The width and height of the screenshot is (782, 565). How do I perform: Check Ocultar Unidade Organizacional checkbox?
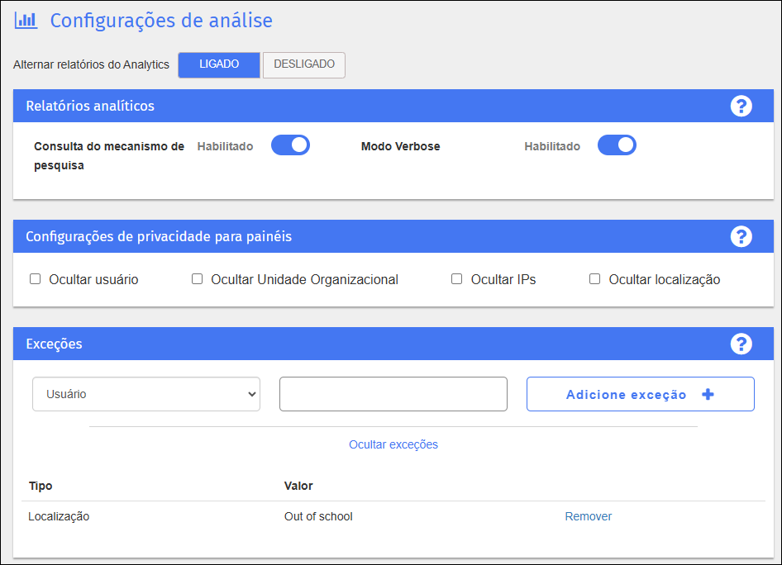(x=197, y=279)
